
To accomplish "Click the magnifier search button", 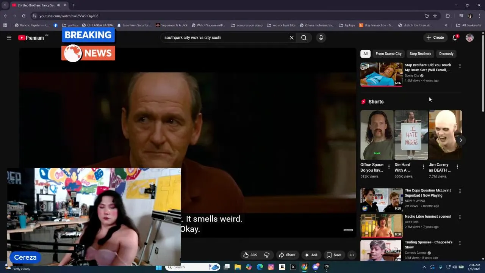I will (304, 38).
